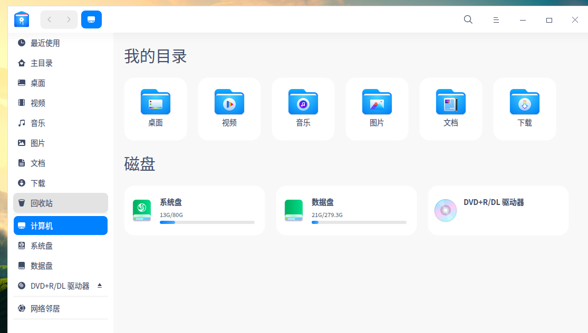Open the 音乐 folder icon
The image size is (588, 333).
(x=303, y=103)
